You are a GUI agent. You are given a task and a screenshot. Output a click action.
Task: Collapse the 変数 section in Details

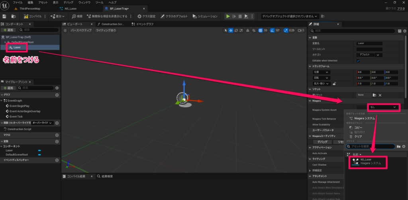310,38
